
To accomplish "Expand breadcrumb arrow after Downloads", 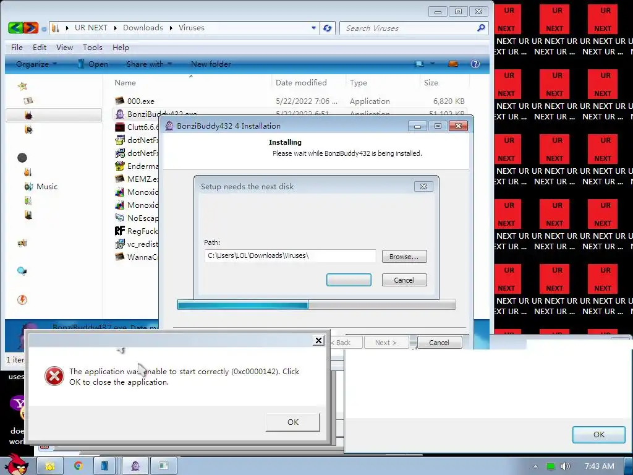I will pos(171,28).
